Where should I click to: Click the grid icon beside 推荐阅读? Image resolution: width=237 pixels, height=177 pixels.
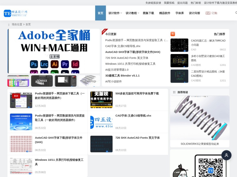174,92
